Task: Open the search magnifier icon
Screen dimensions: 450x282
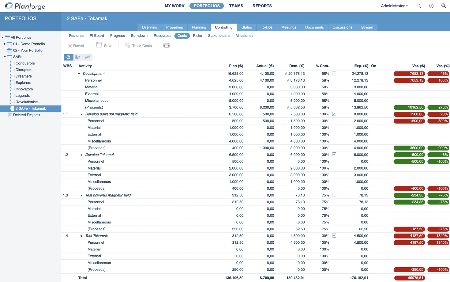Action: click(419, 6)
